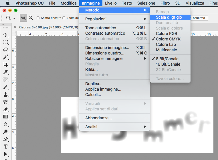This screenshot has height=160, width=218.
Task: Open the Photoshop CC application menu
Action: pyautogui.click(x=29, y=3)
